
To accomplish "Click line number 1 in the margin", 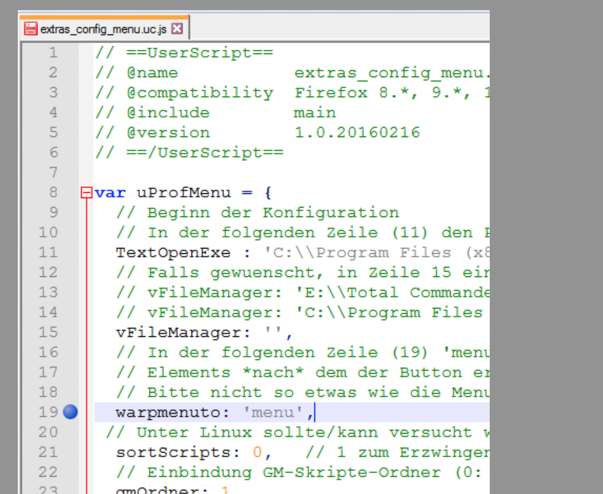I will click(x=53, y=53).
